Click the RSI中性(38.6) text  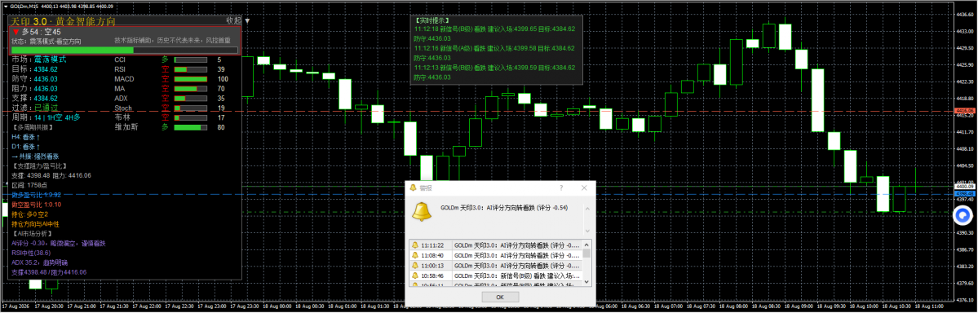pos(31,253)
